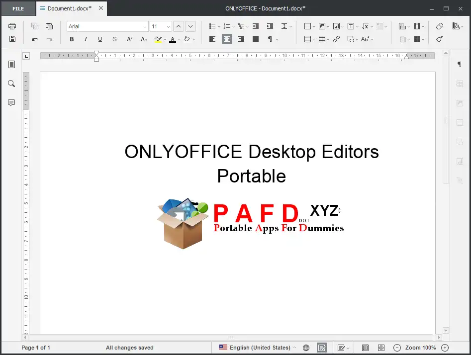
Task: Fit the document to width in status bar
Action: coord(381,348)
